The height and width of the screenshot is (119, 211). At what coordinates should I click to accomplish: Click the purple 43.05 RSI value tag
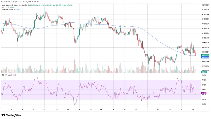point(204,93)
